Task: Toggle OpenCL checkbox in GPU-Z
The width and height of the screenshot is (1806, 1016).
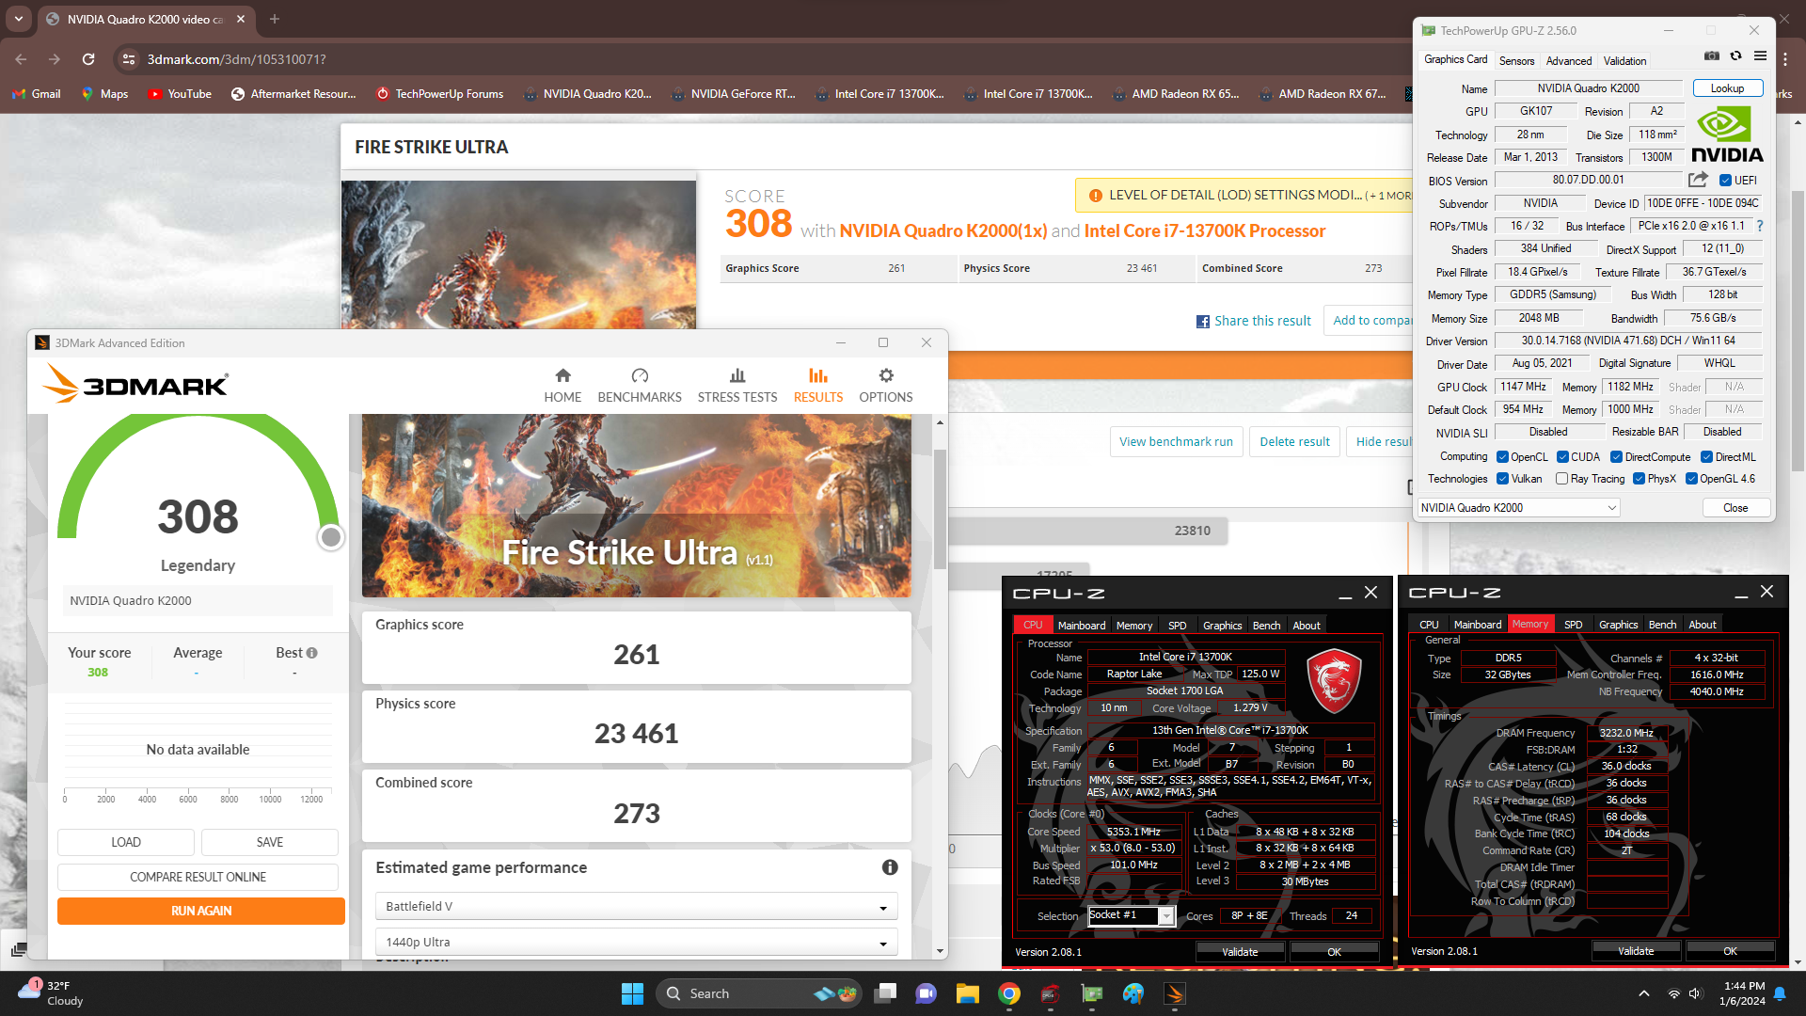Action: tap(1503, 457)
